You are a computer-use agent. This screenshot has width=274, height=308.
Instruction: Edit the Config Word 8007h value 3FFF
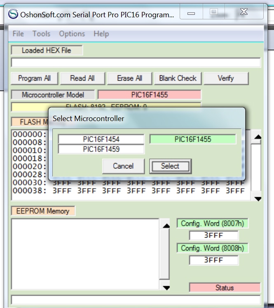point(214,235)
